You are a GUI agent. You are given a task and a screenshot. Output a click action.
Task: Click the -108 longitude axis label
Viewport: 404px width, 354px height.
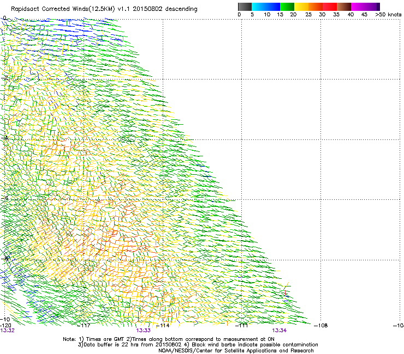pos(321,326)
